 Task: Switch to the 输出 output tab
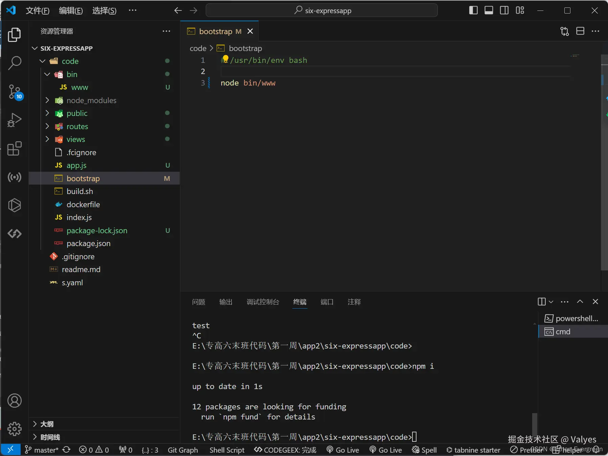coord(226,302)
